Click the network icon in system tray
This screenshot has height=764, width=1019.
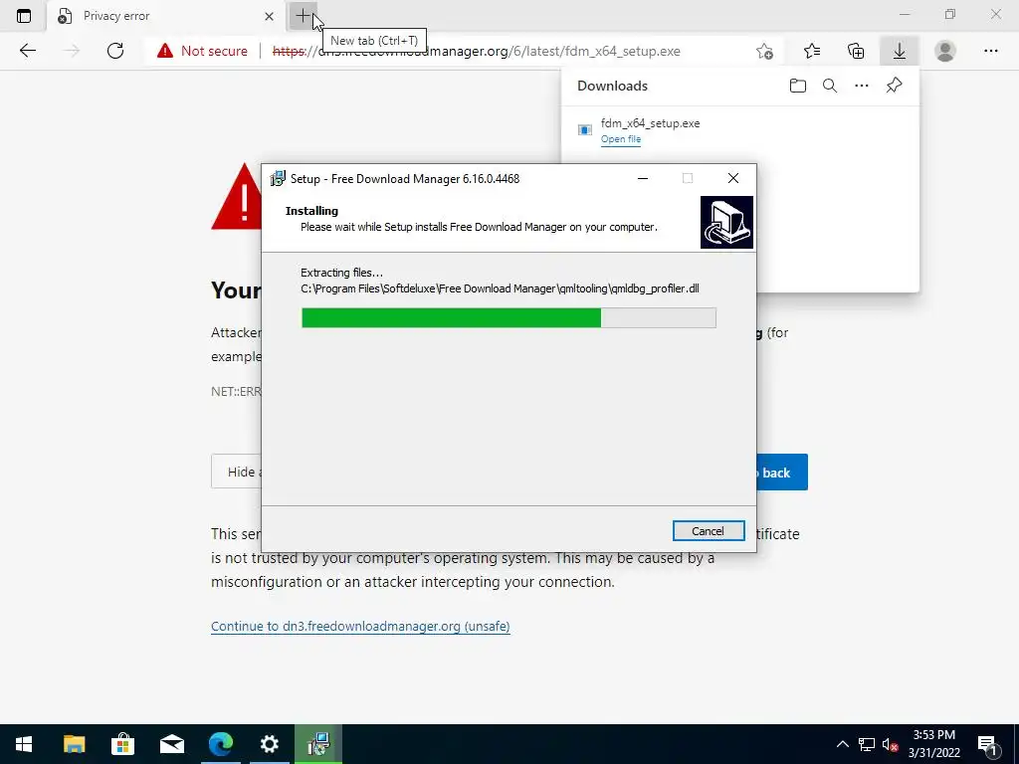[x=867, y=744]
